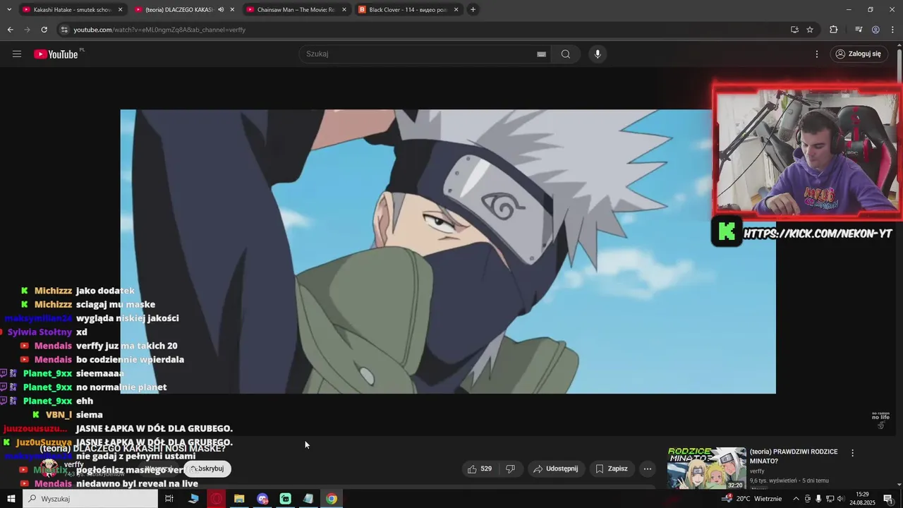This screenshot has height=508, width=903.
Task: Reload the YouTube page
Action: 44,30
